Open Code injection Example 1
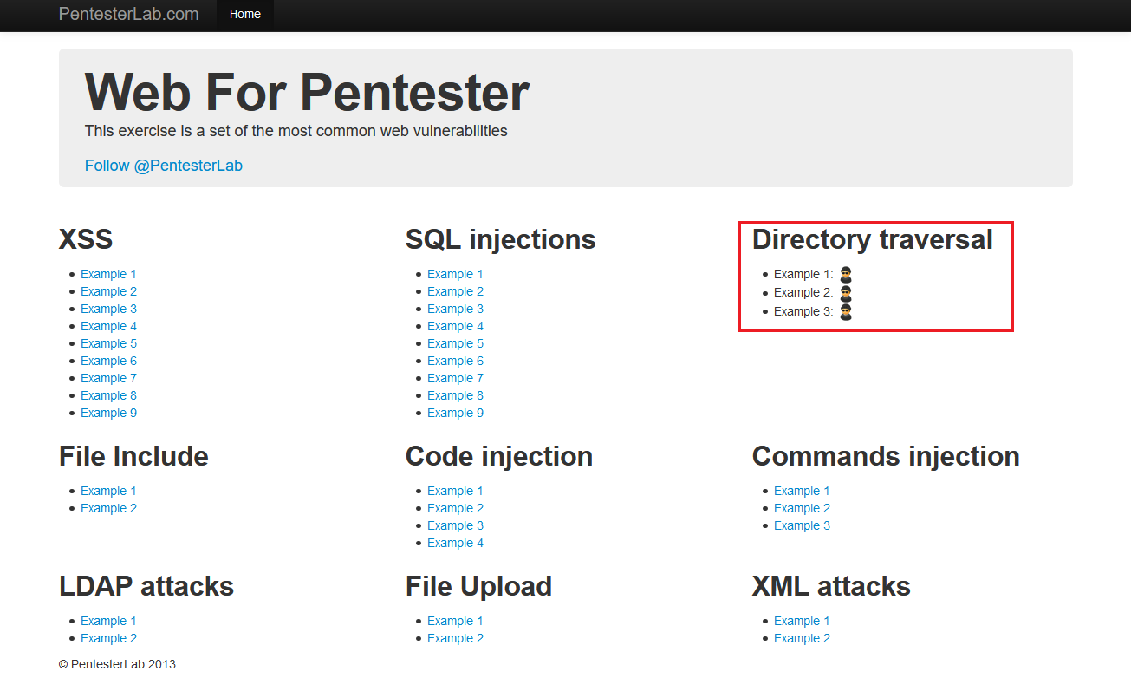Image resolution: width=1131 pixels, height=678 pixels. click(x=455, y=491)
